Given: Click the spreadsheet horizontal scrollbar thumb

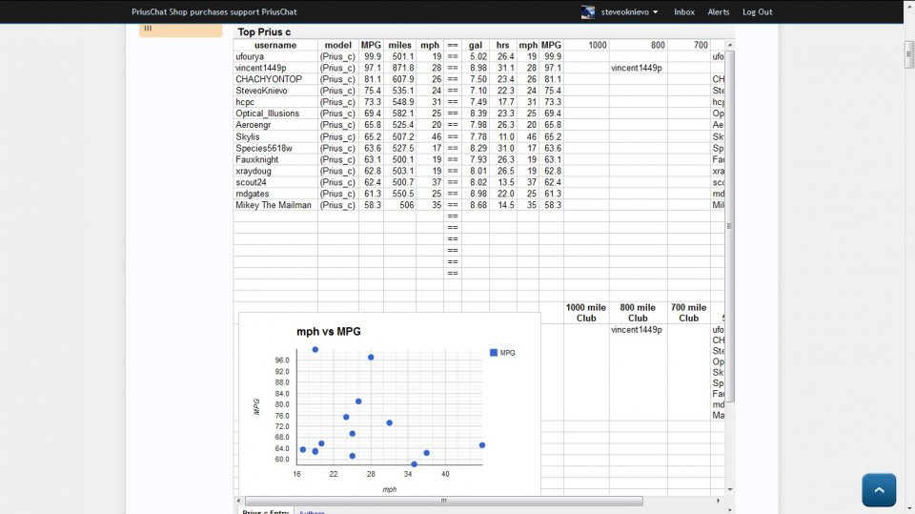Looking at the screenshot, I should [x=443, y=501].
